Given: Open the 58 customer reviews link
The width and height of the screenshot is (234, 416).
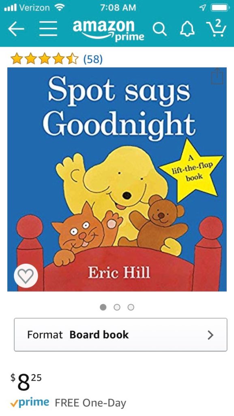Looking at the screenshot, I should click(x=93, y=59).
